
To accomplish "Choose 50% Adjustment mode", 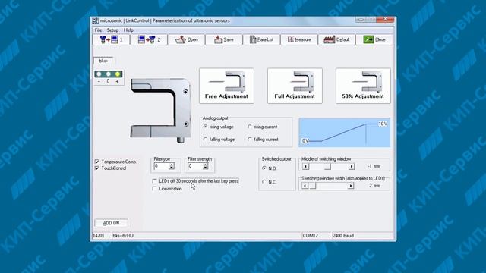I will [x=363, y=86].
